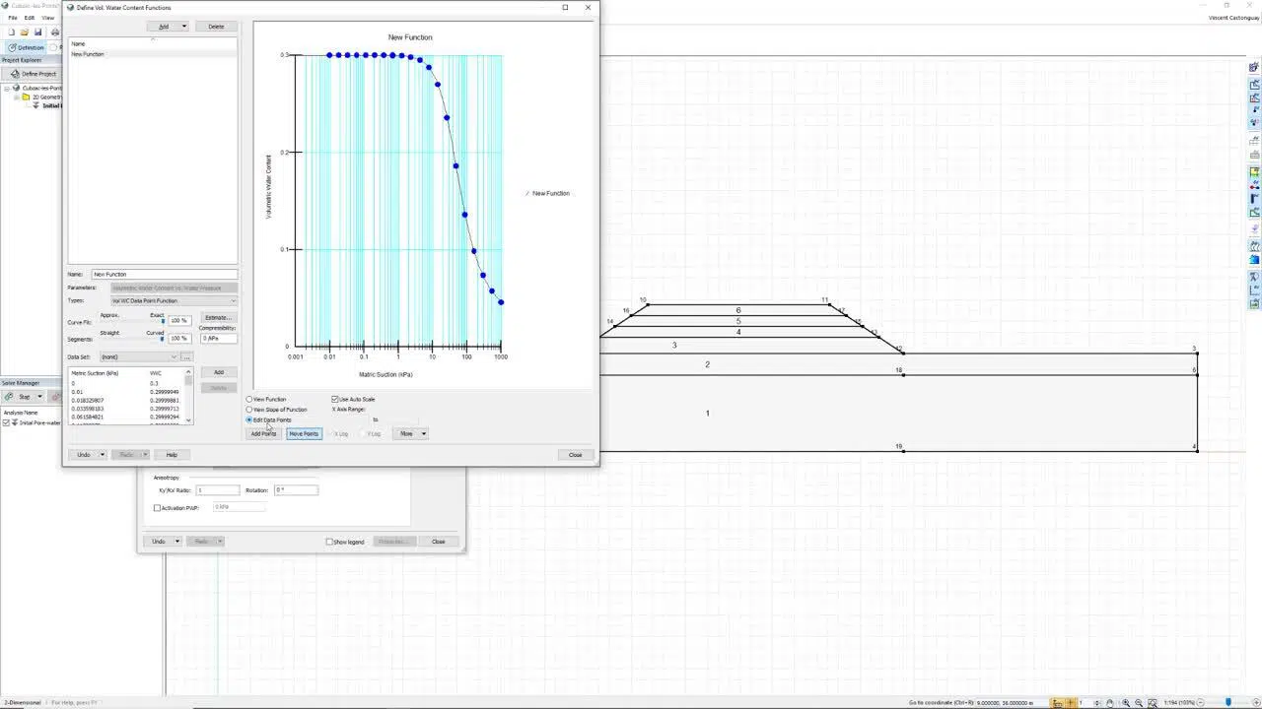
Task: Click the Estimate button next to Curve Fit
Action: (x=219, y=317)
